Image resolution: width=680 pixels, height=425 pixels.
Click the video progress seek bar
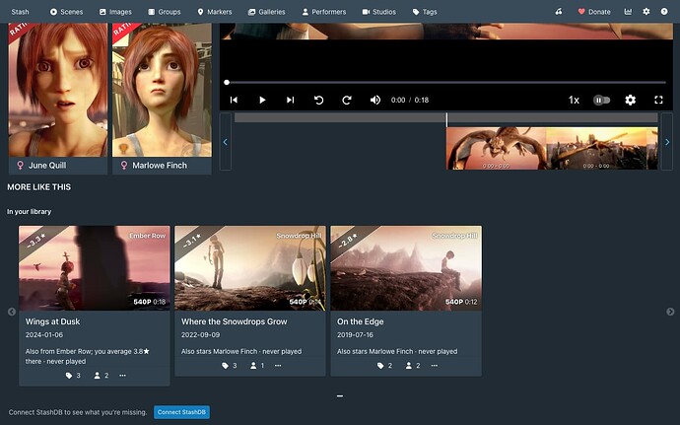pos(445,82)
